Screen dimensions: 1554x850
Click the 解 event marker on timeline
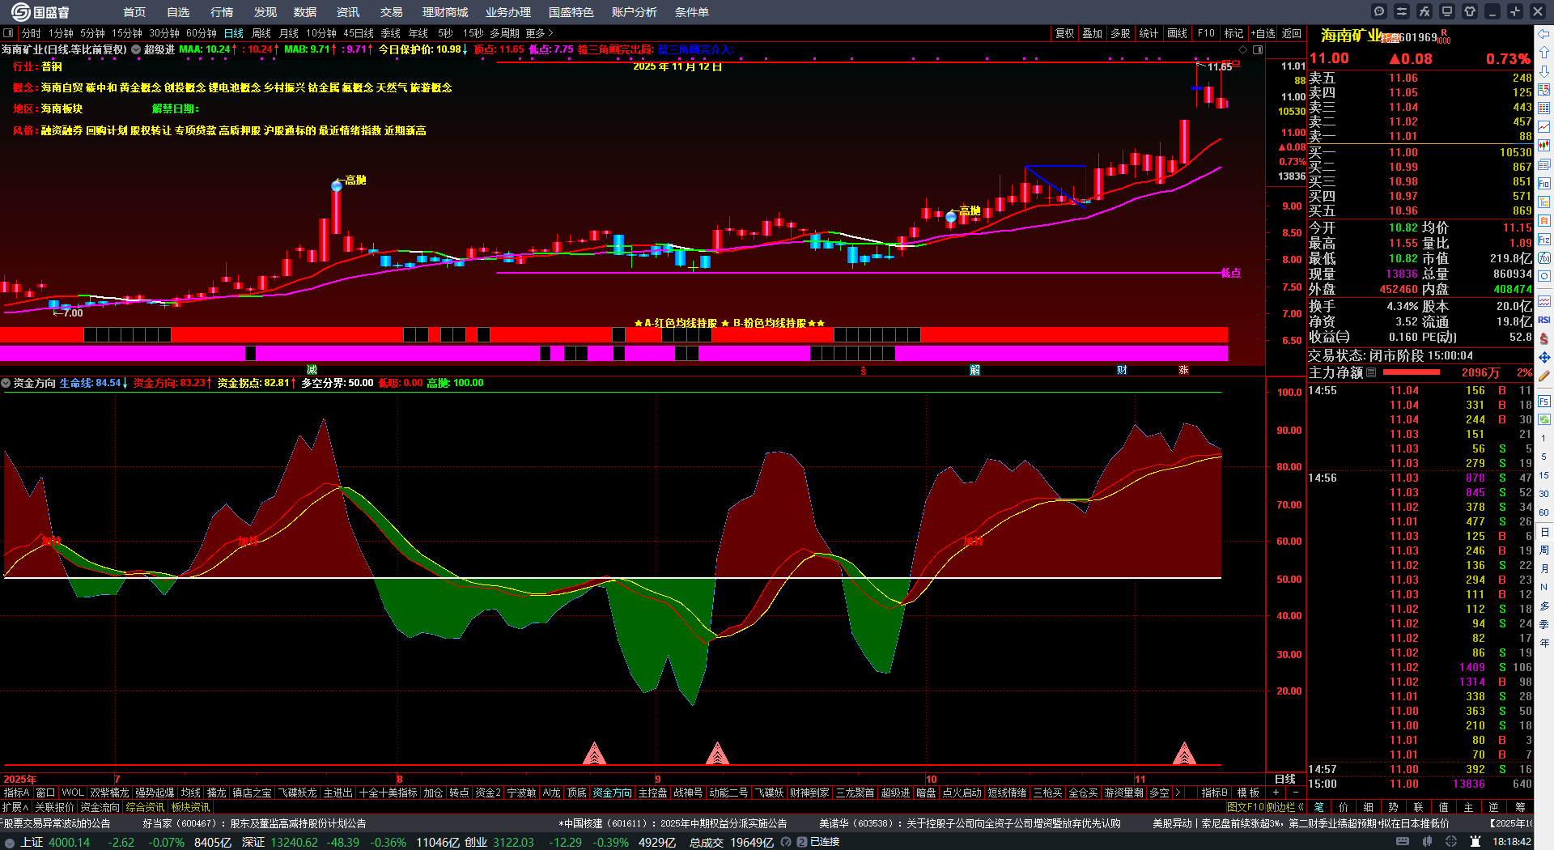click(974, 370)
